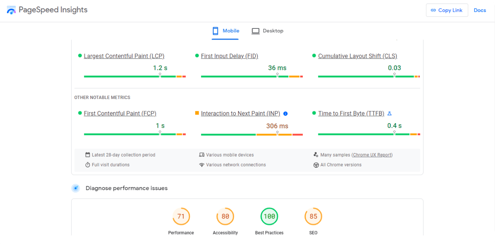
Task: Click the SEO score gauge showing 85
Action: 313,216
